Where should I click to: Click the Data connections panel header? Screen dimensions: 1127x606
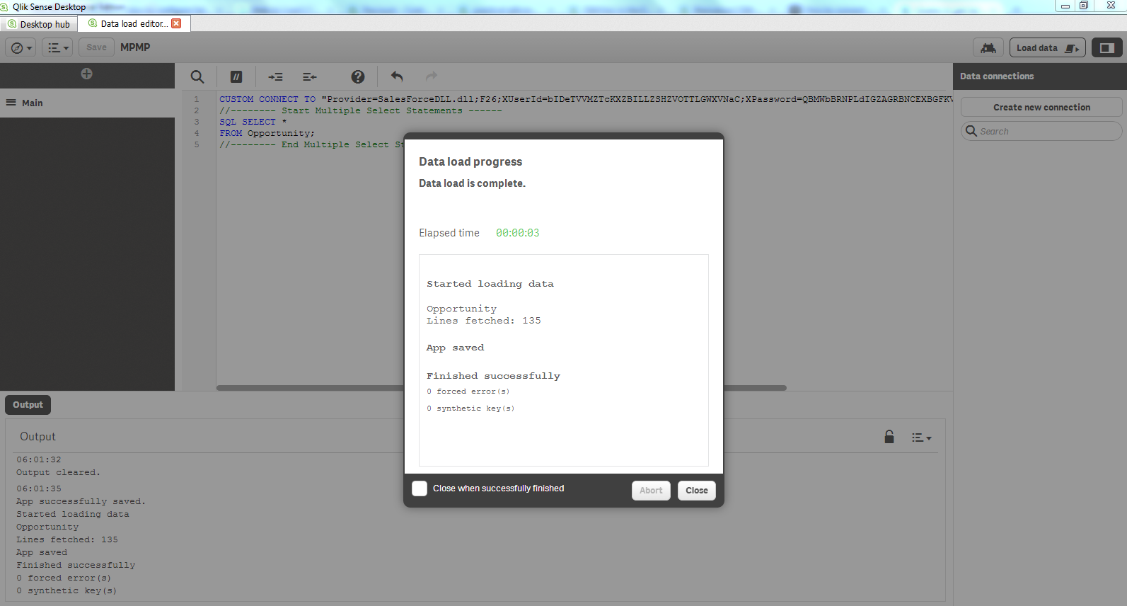pos(1039,76)
